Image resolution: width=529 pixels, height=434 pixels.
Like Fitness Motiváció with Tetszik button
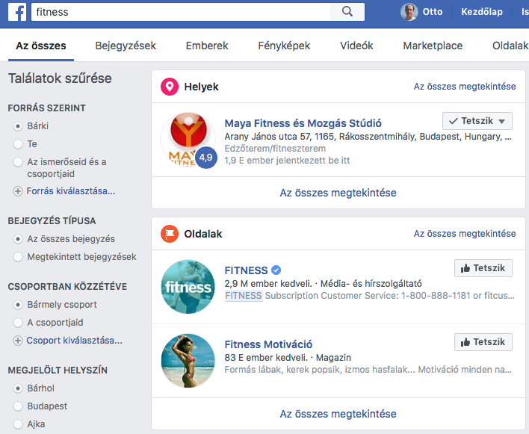point(483,342)
